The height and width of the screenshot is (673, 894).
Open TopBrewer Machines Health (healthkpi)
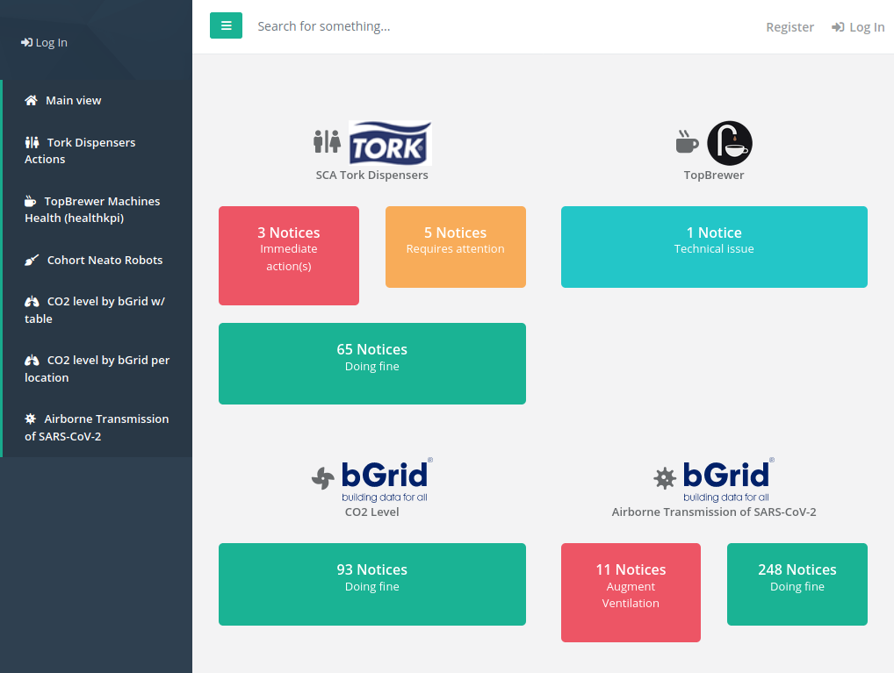pos(97,209)
